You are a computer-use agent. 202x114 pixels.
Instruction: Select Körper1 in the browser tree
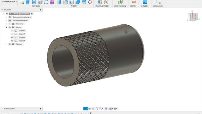pyautogui.click(x=22, y=31)
